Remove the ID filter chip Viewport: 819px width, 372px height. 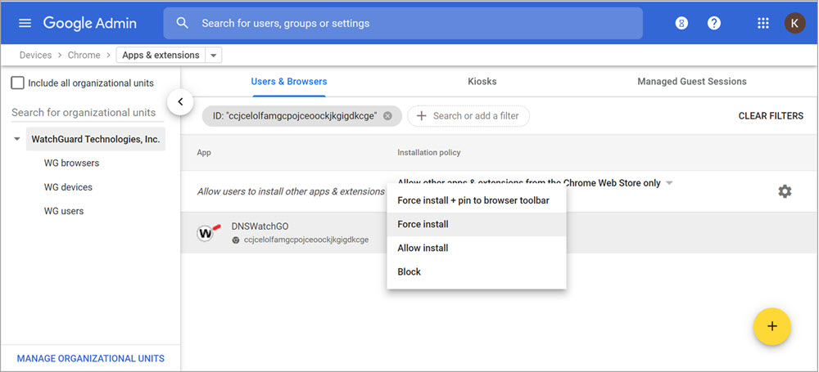click(387, 116)
